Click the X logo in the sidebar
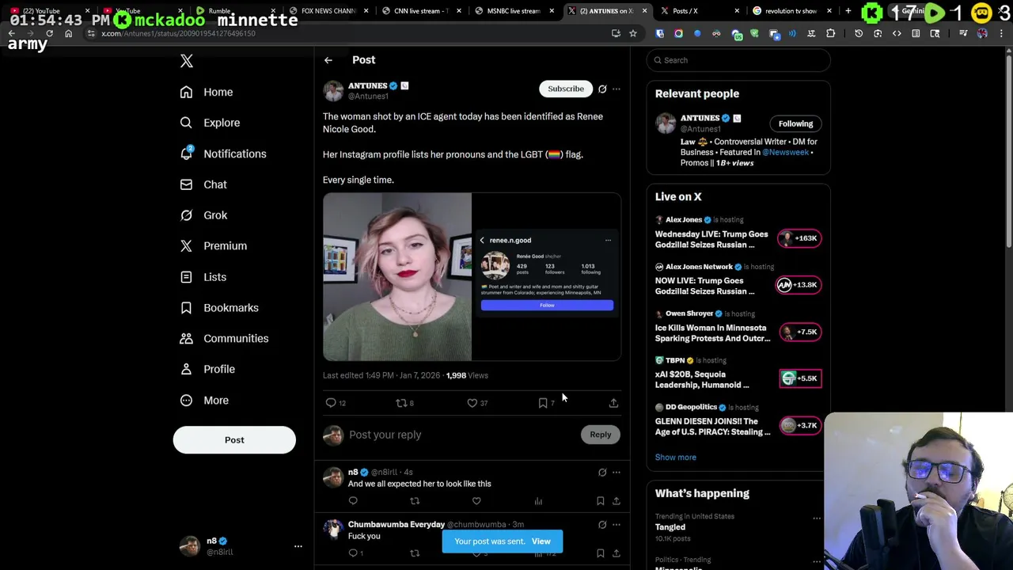The width and height of the screenshot is (1013, 570). coord(187,61)
